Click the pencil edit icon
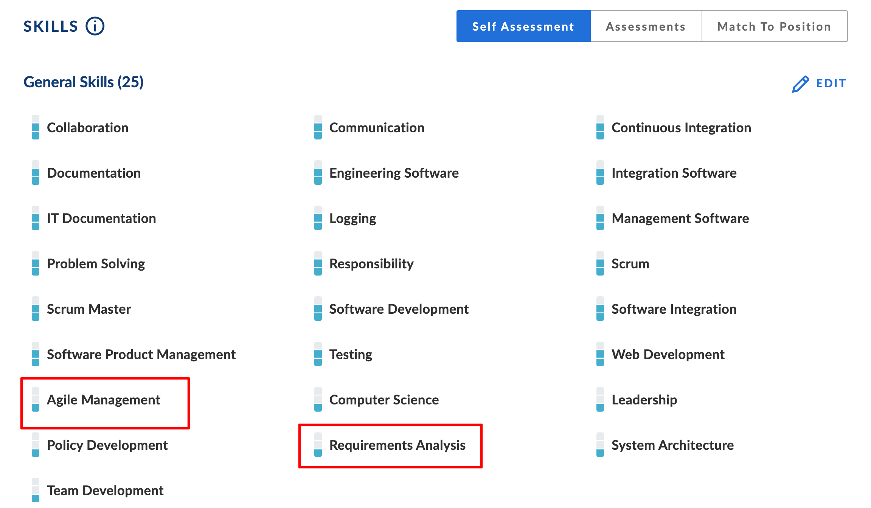Image resolution: width=871 pixels, height=508 pixels. point(800,84)
